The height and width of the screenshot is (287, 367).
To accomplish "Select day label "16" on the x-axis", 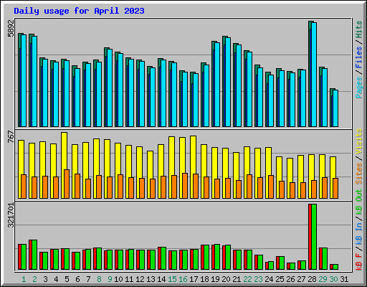I will pyautogui.click(x=183, y=279).
